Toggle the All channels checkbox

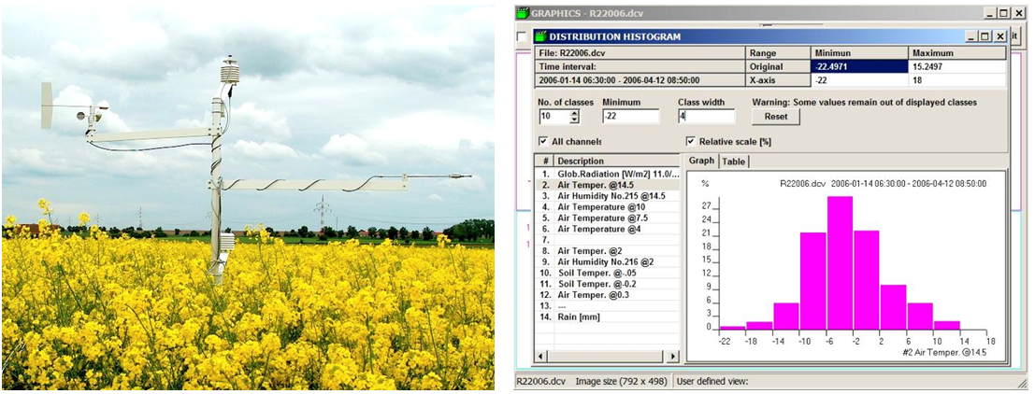pyautogui.click(x=544, y=142)
